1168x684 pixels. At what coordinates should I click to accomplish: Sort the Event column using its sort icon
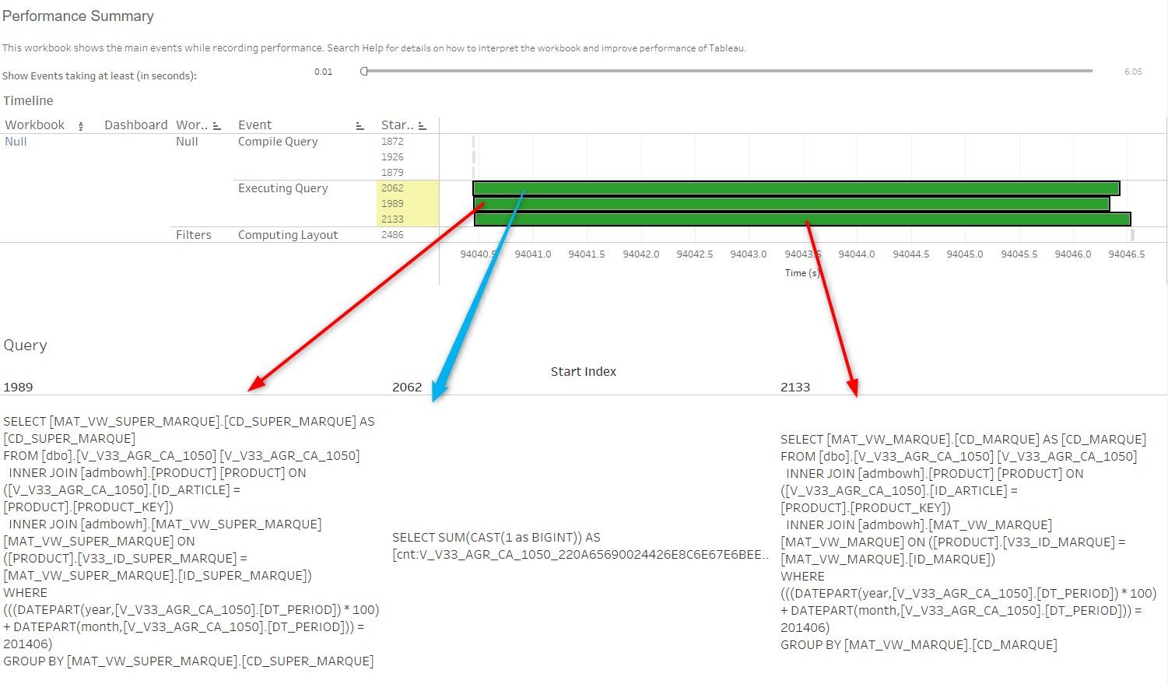360,126
